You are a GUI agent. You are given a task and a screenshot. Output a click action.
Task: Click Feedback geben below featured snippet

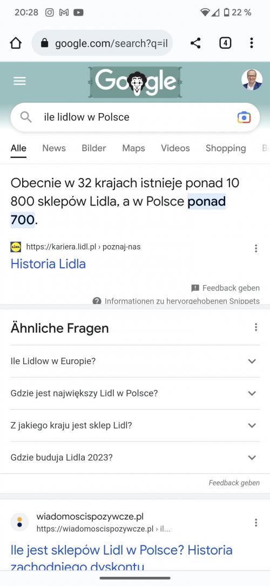coord(225,288)
